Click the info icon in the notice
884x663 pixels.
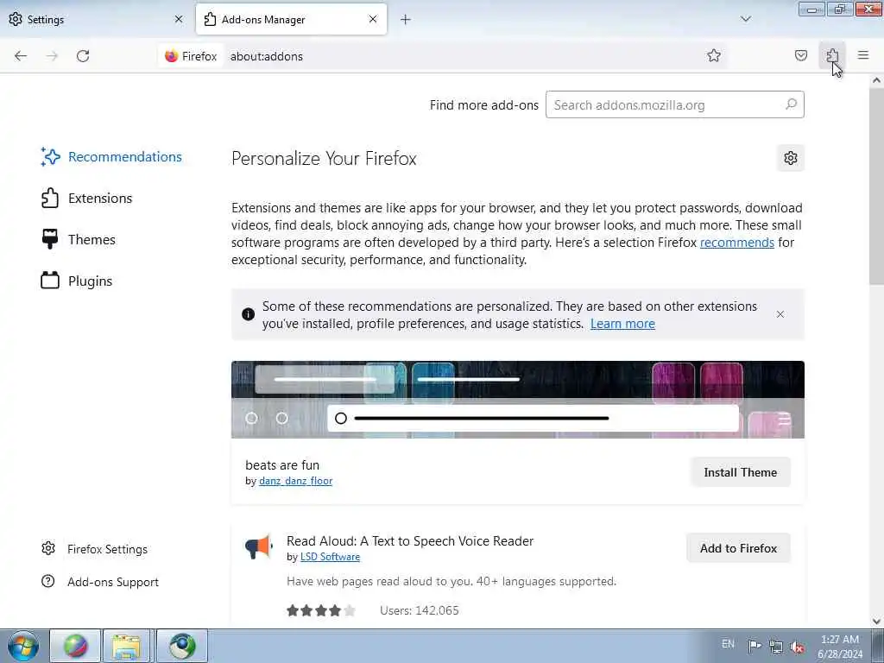(x=248, y=314)
